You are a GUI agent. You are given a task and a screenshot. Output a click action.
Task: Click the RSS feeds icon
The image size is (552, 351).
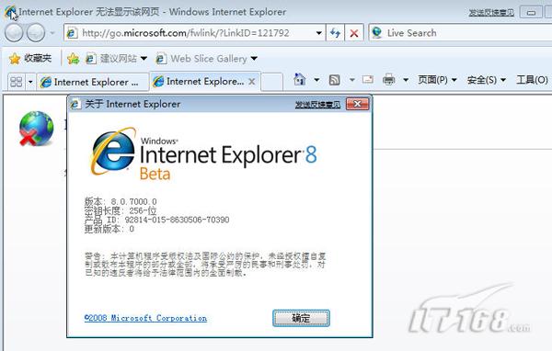click(x=335, y=80)
